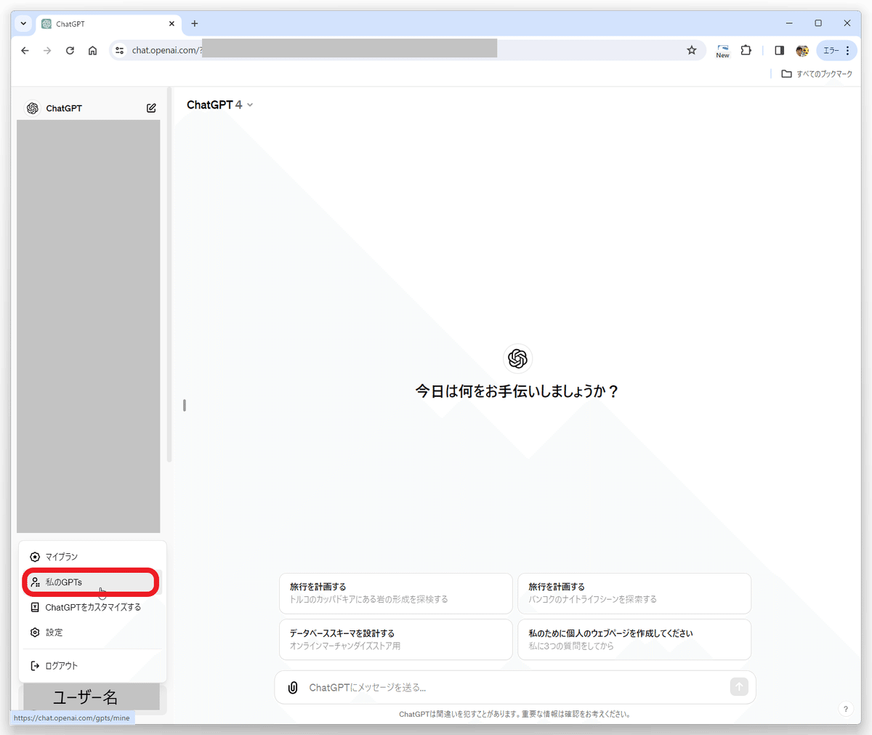872x735 pixels.
Task: Click the sidebar vertical scrollbar
Action: pyautogui.click(x=169, y=275)
